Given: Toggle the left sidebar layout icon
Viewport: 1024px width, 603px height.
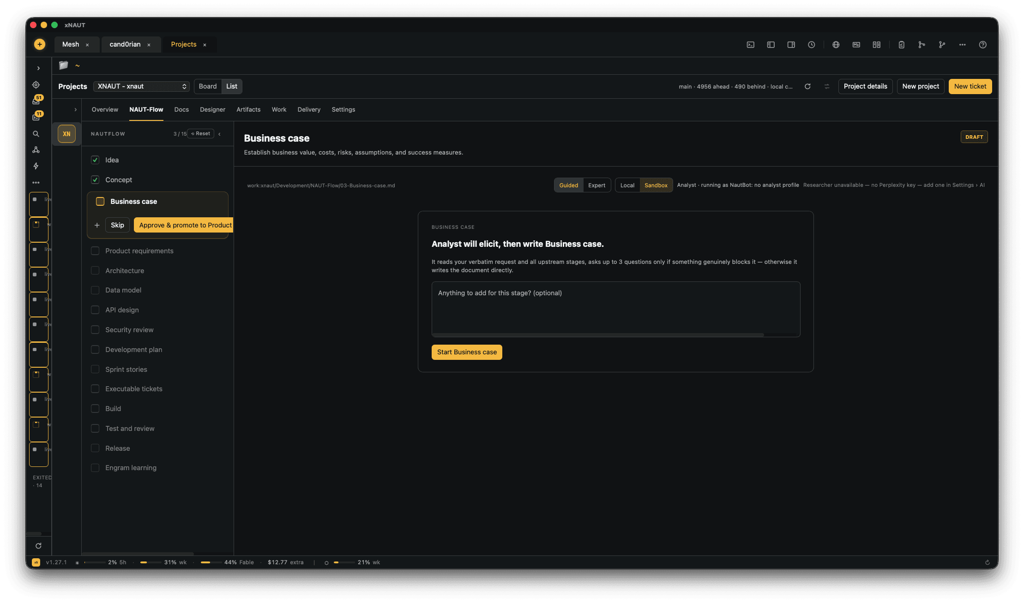Looking at the screenshot, I should point(771,45).
